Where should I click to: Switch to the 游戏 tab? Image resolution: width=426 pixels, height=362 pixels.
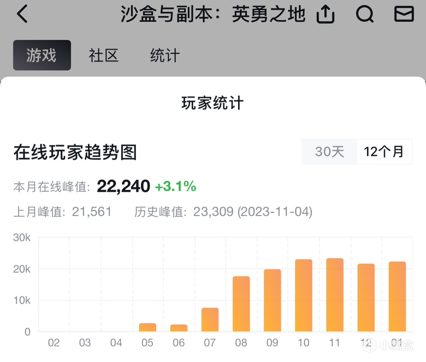pyautogui.click(x=42, y=55)
